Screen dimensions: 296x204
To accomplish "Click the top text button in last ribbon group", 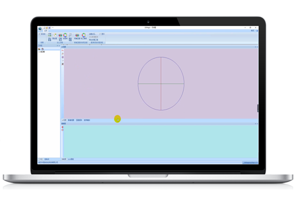I will coord(93,34).
